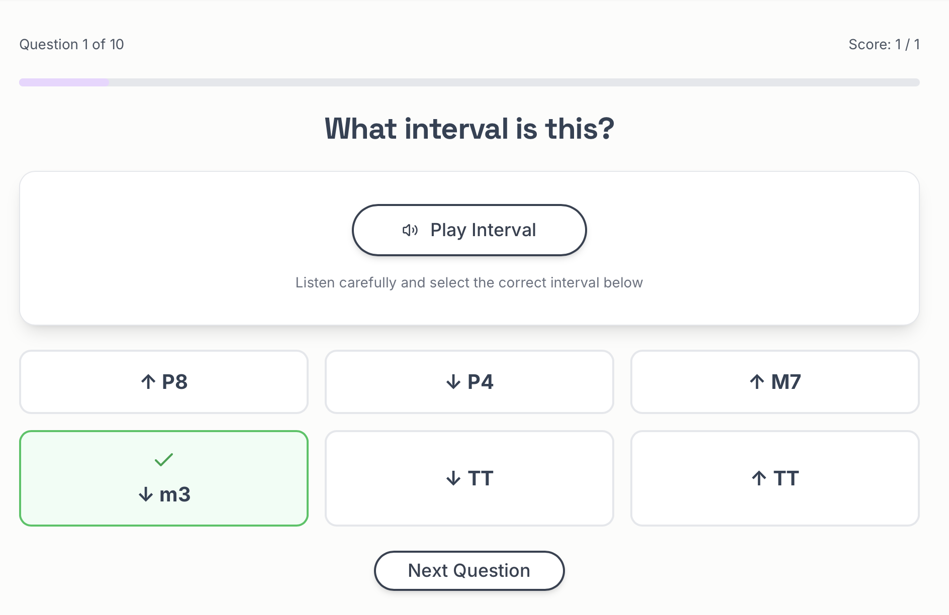Select the ascending P8 answer option
Image resolution: width=949 pixels, height=615 pixels.
(x=164, y=382)
